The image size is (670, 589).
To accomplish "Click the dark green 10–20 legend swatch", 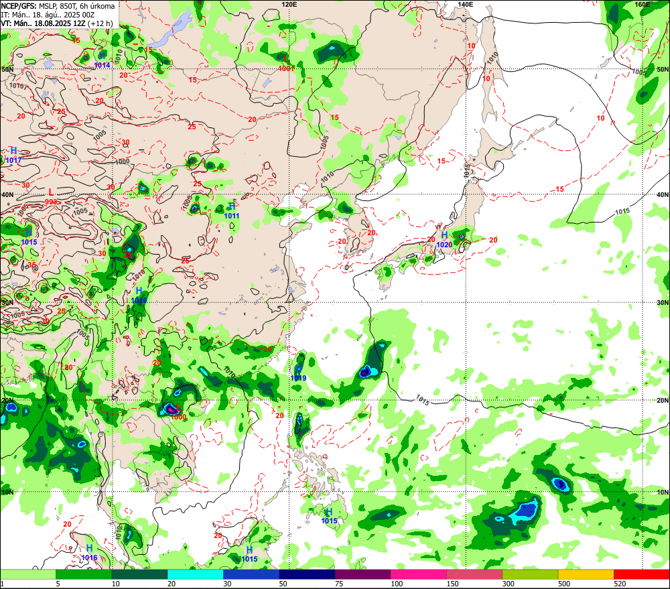I will tap(140, 574).
